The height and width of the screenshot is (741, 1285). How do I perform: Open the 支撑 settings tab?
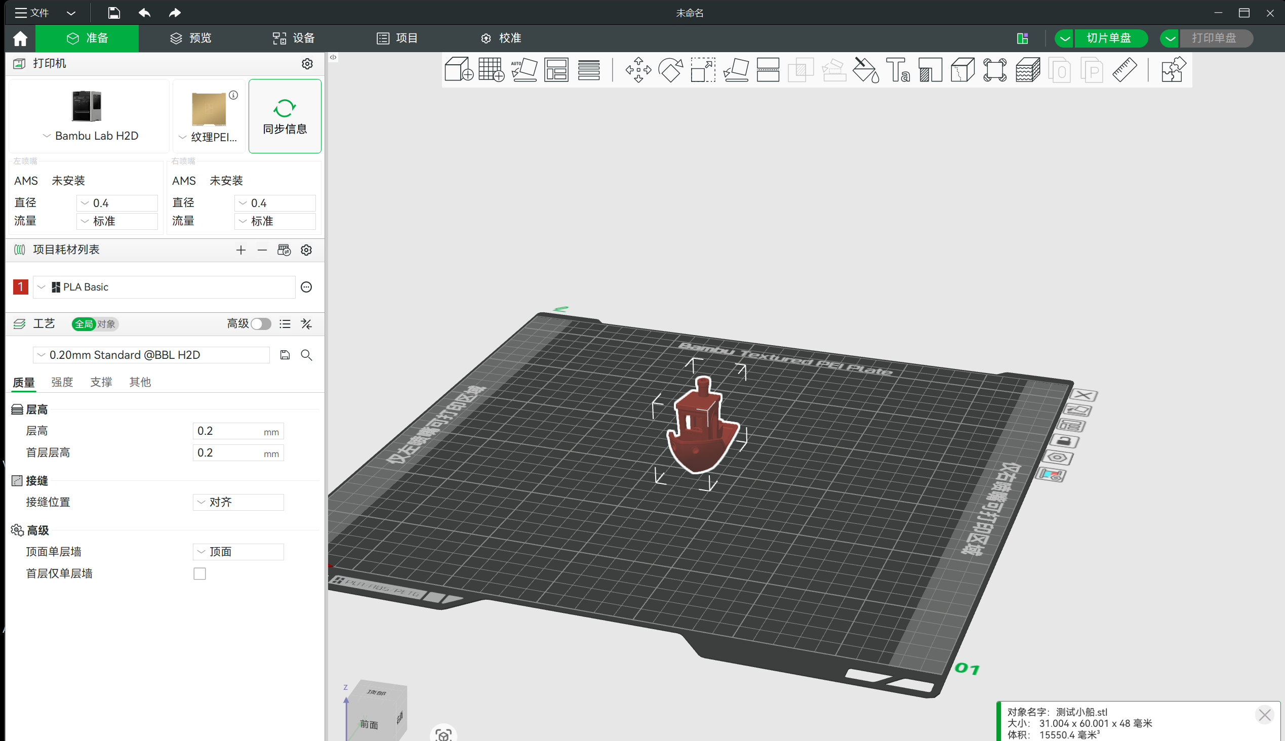pos(101,382)
